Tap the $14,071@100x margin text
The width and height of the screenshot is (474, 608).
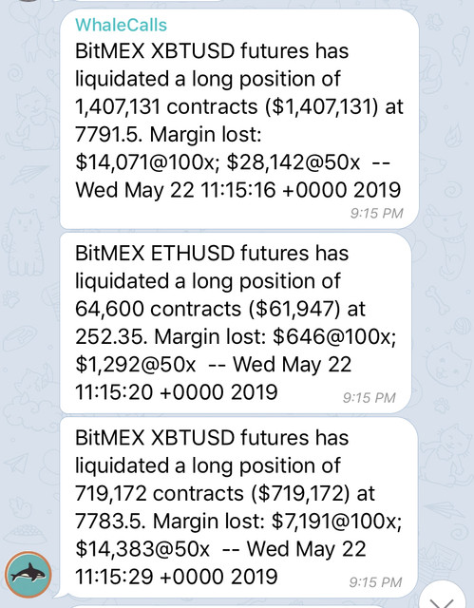147,162
